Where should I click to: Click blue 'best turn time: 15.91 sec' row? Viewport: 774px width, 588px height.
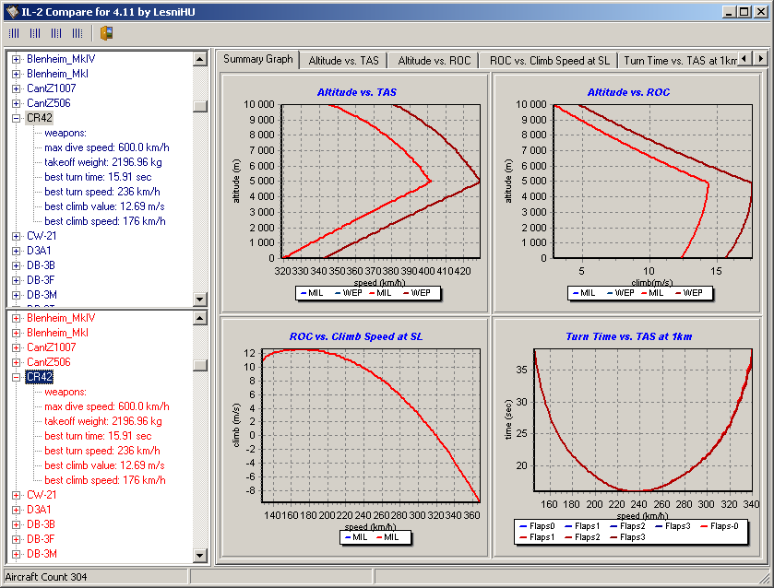98,177
